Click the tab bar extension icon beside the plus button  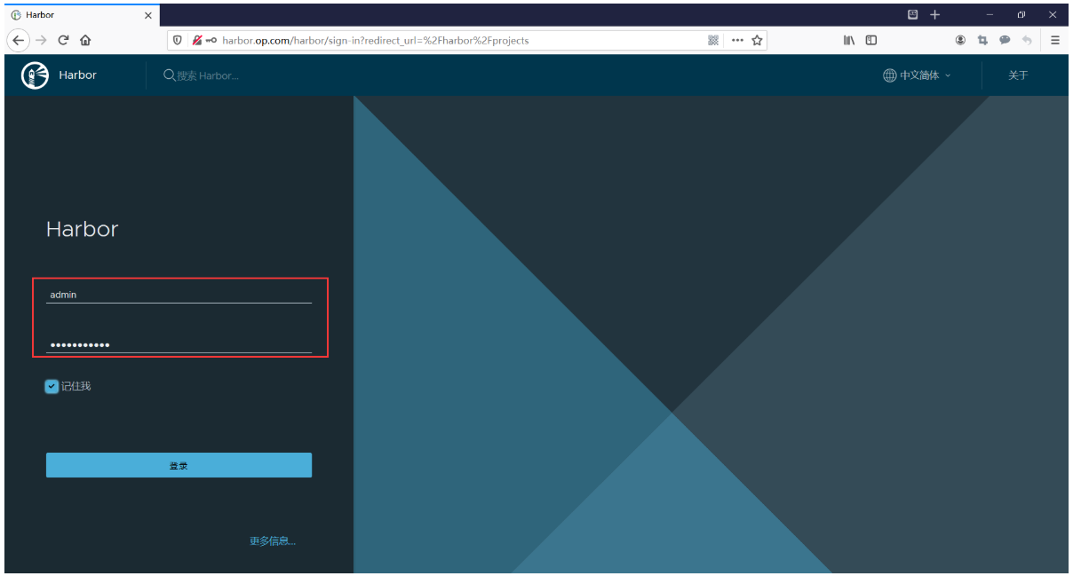(x=913, y=14)
